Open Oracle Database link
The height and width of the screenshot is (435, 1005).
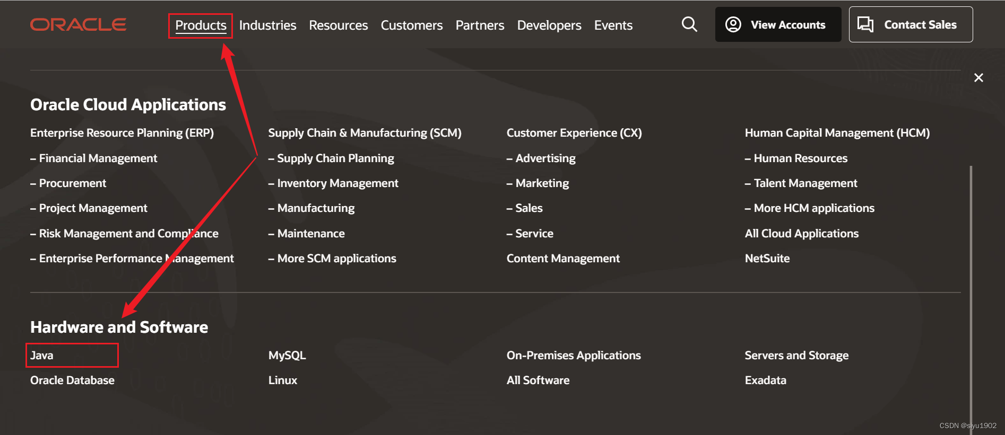click(x=72, y=380)
